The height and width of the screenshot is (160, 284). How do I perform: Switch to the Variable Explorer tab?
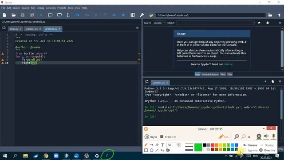coord(210,74)
